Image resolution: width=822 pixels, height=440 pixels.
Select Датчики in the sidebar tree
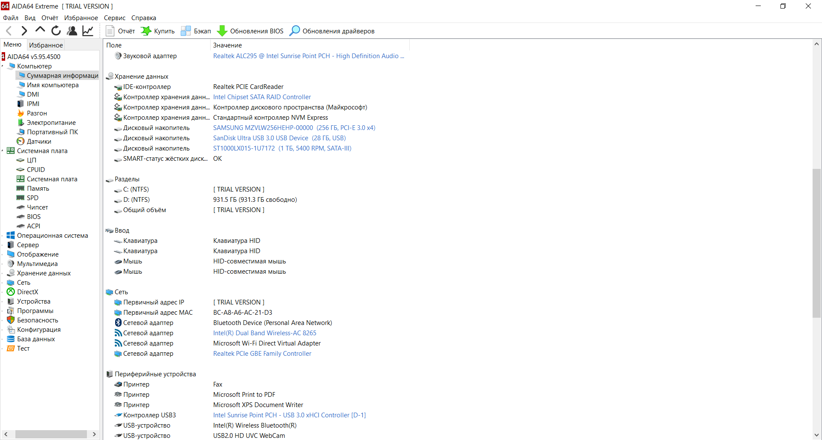point(39,142)
